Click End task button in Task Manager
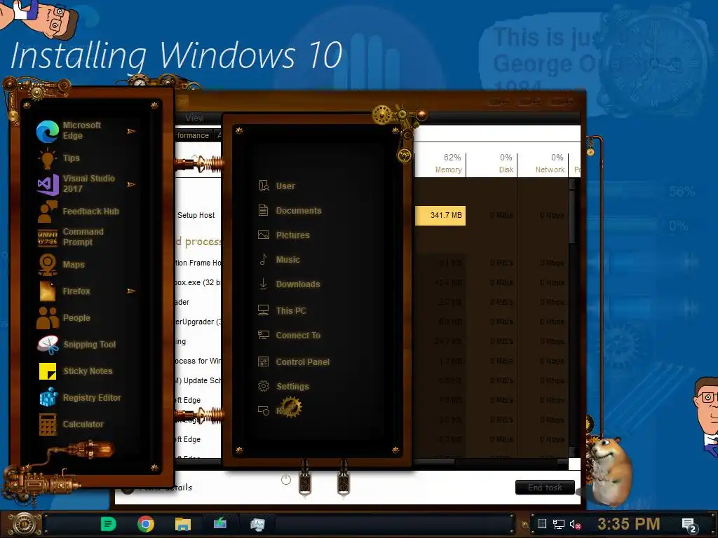This screenshot has width=718, height=538. click(x=545, y=488)
